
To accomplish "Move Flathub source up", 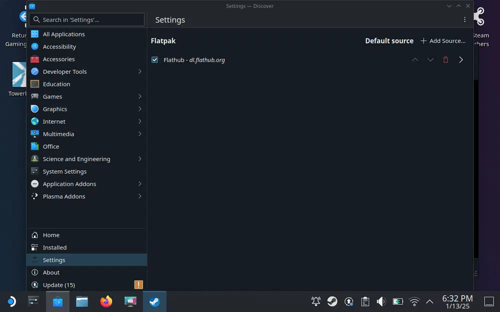I will [x=415, y=60].
